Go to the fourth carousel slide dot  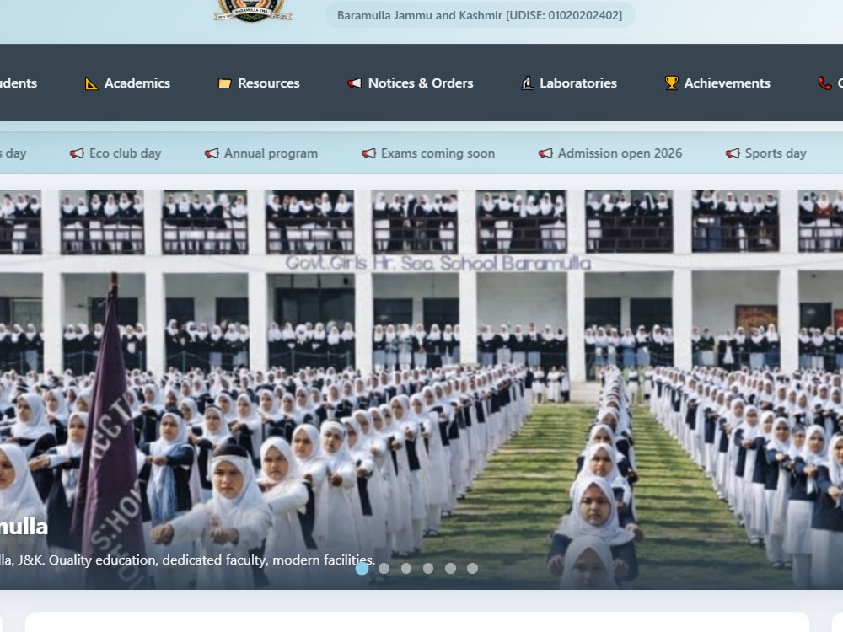[428, 568]
